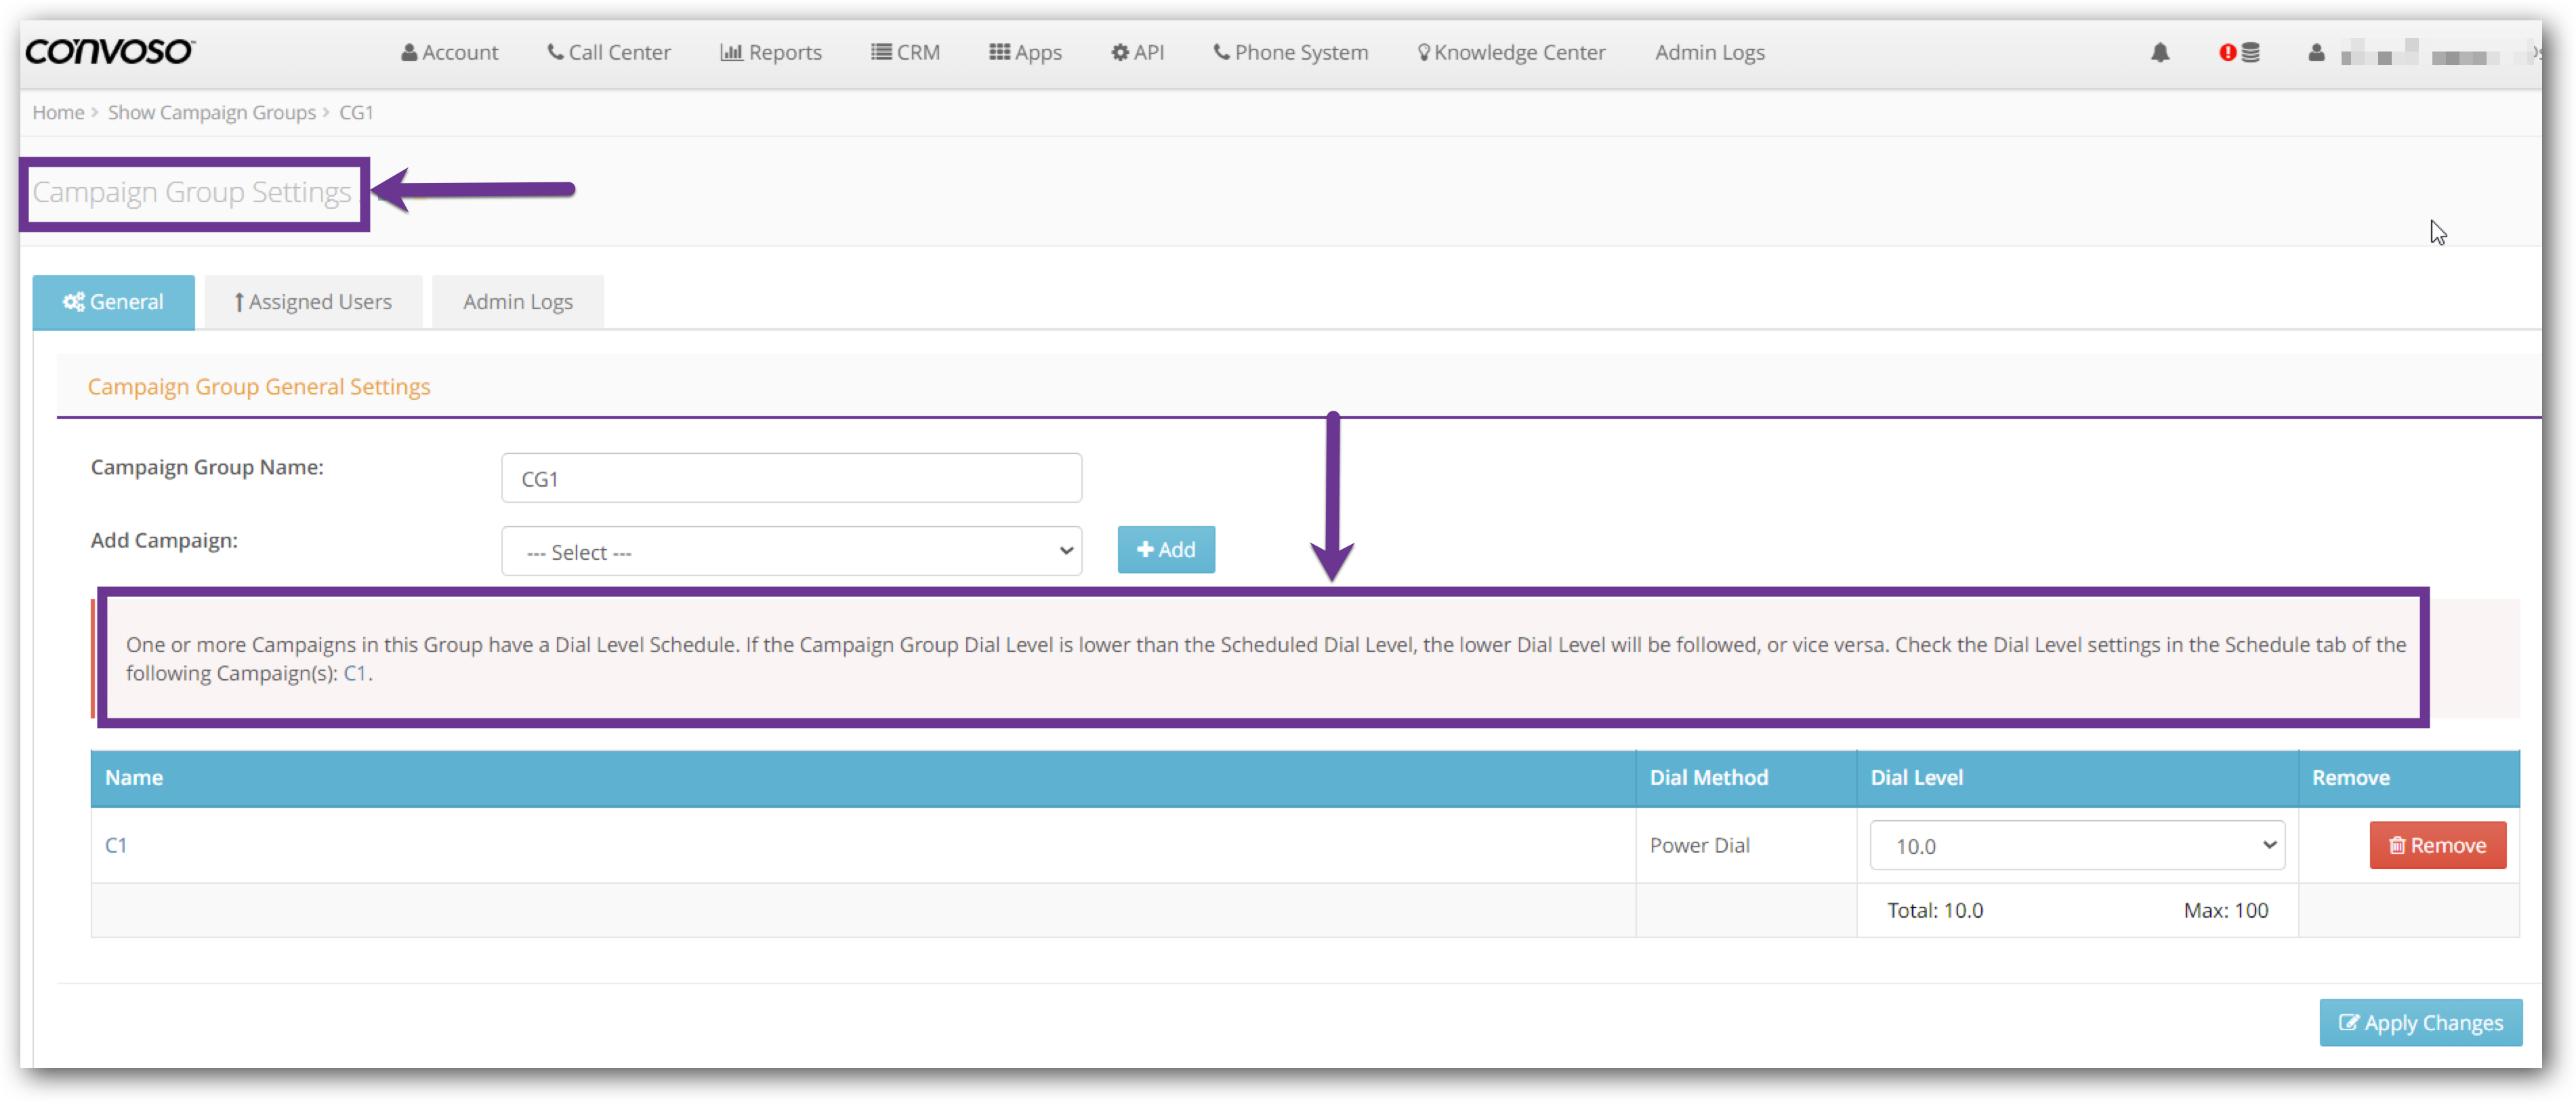
Task: Click the Campaign Group Name field
Action: pyautogui.click(x=791, y=478)
